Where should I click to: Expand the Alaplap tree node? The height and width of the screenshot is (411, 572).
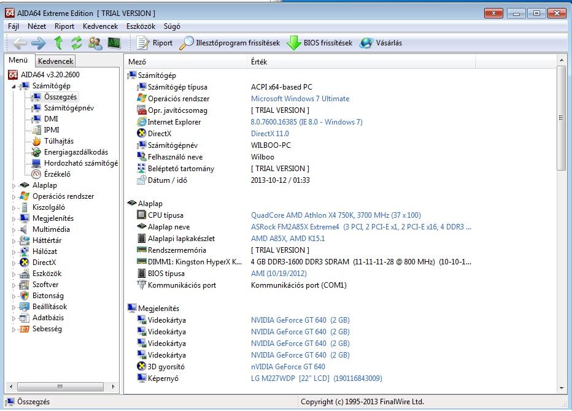point(14,186)
